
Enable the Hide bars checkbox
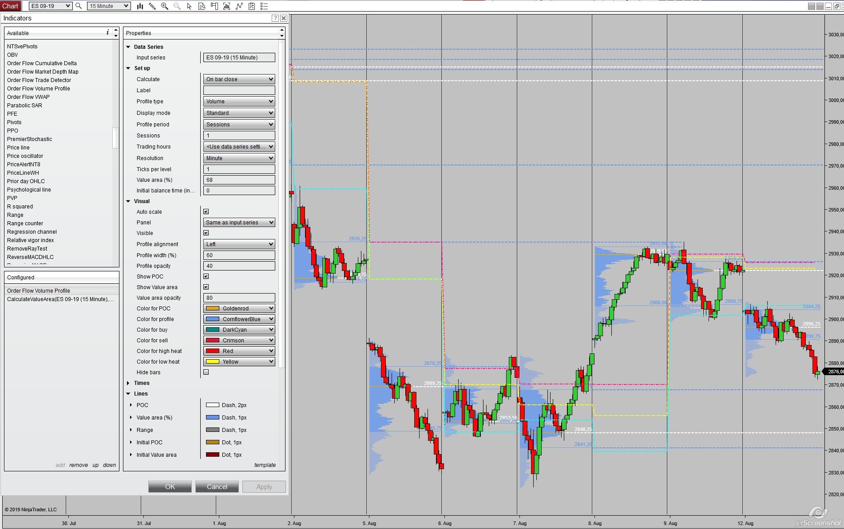coord(206,372)
